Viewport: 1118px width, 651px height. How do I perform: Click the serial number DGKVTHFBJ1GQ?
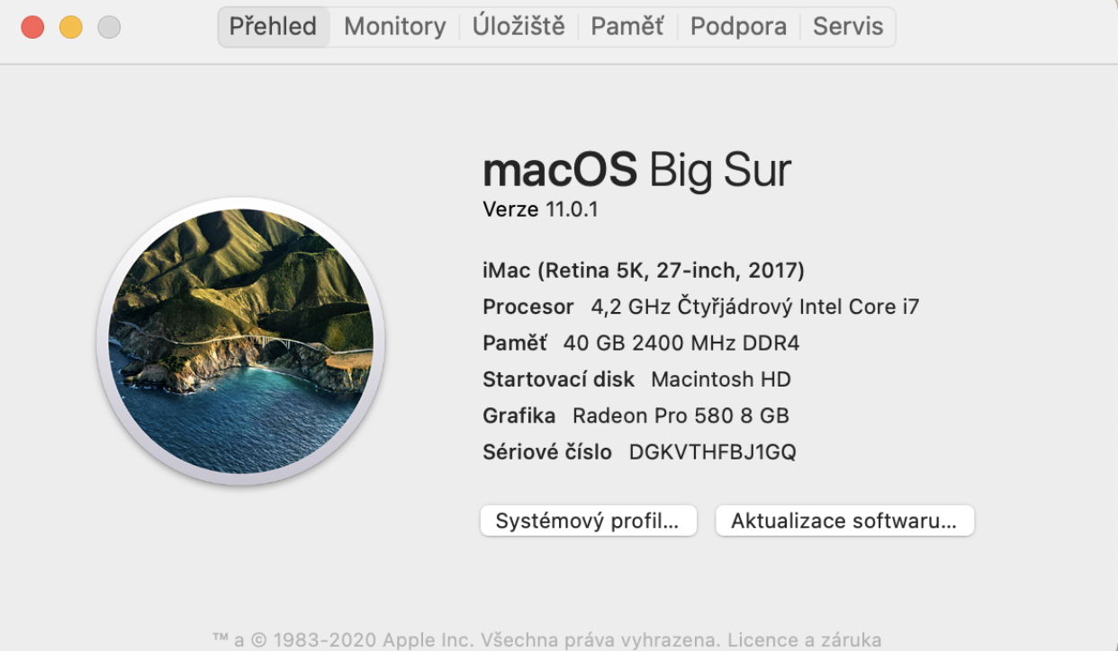click(x=712, y=452)
